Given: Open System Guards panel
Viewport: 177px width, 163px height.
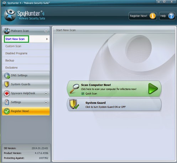Looking at the screenshot, I should pos(26,84).
